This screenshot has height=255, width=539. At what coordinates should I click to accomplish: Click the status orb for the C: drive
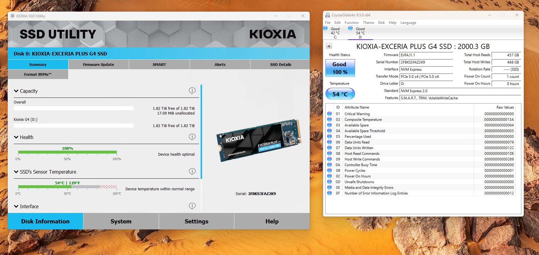coord(326,28)
